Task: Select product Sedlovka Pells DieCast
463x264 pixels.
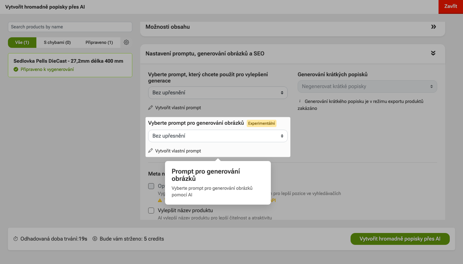Action: pos(70,65)
